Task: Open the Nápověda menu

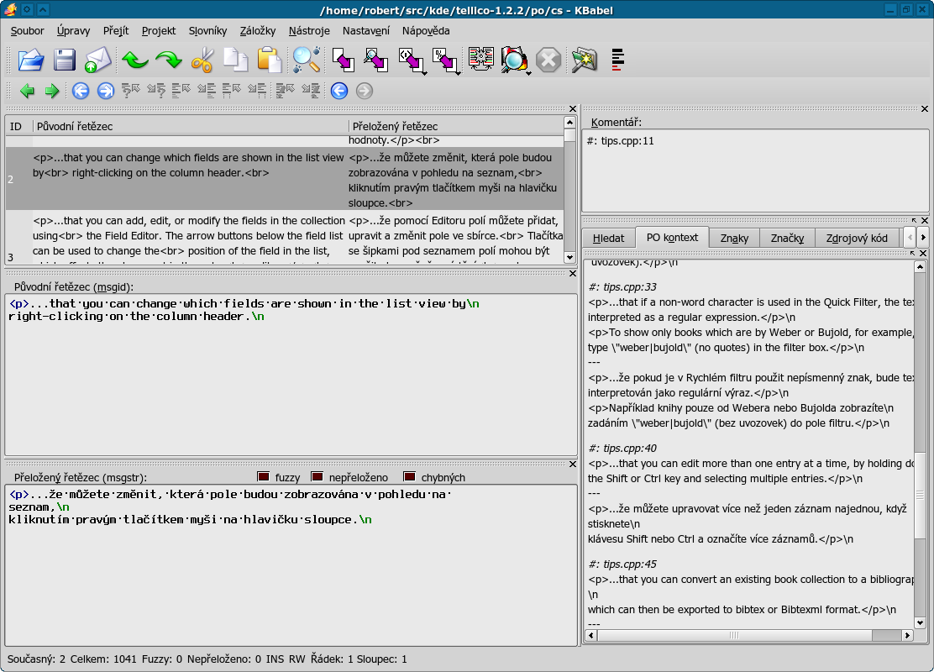Action: pos(426,31)
